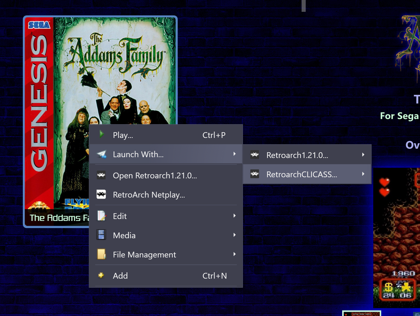The width and height of the screenshot is (420, 316).
Task: Click the For Sega details text
Action: tap(399, 116)
